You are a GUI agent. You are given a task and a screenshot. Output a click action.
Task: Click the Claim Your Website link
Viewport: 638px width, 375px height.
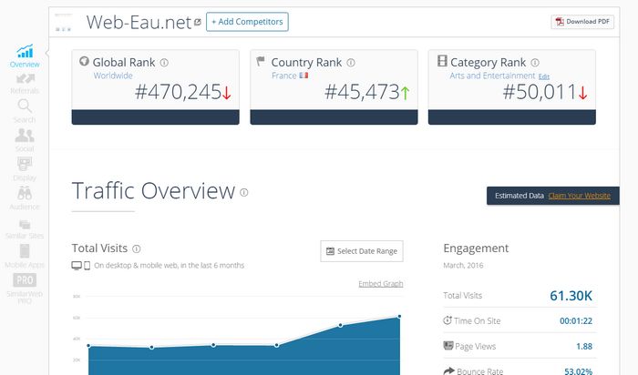(x=580, y=196)
